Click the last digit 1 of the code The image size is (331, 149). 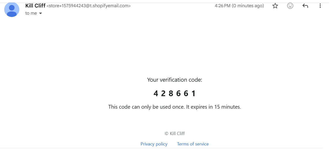(193, 93)
